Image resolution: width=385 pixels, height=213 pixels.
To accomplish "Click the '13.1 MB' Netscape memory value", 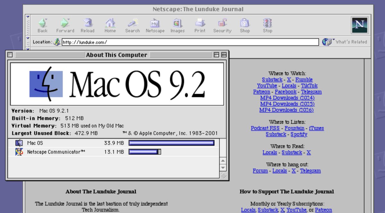I will pos(114,152).
